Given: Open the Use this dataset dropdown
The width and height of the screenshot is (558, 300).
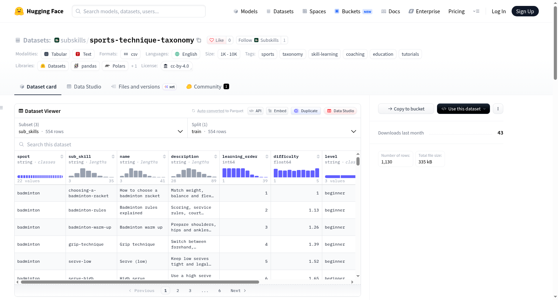Looking at the screenshot, I should coord(463,109).
